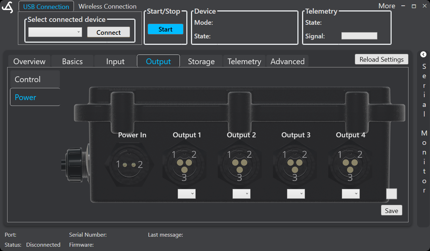This screenshot has width=430, height=251.
Task: Click the Output 1 heading text
Action: [187, 135]
